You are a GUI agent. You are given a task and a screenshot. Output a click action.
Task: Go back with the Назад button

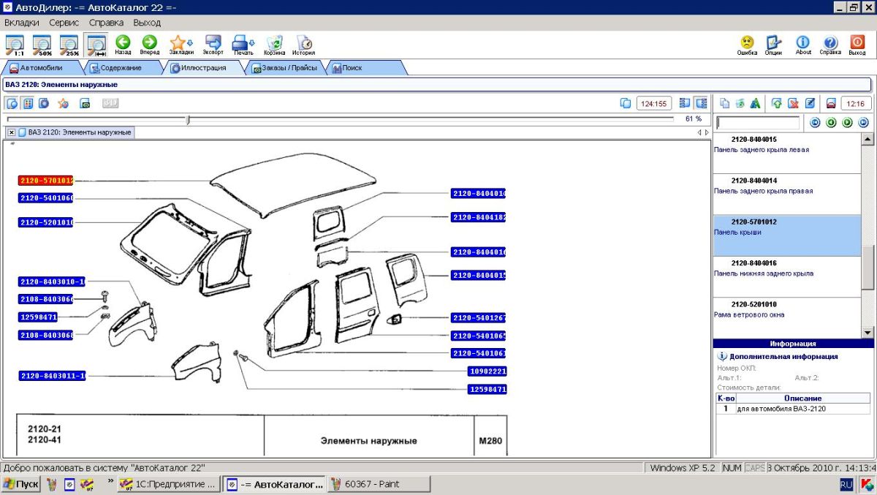coord(123,45)
